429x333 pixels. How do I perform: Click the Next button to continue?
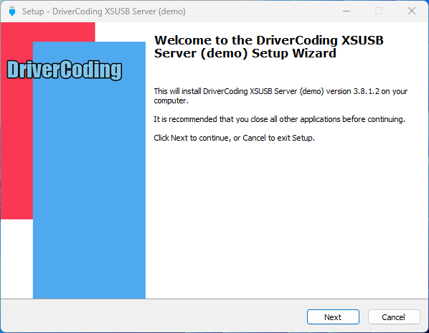click(333, 317)
